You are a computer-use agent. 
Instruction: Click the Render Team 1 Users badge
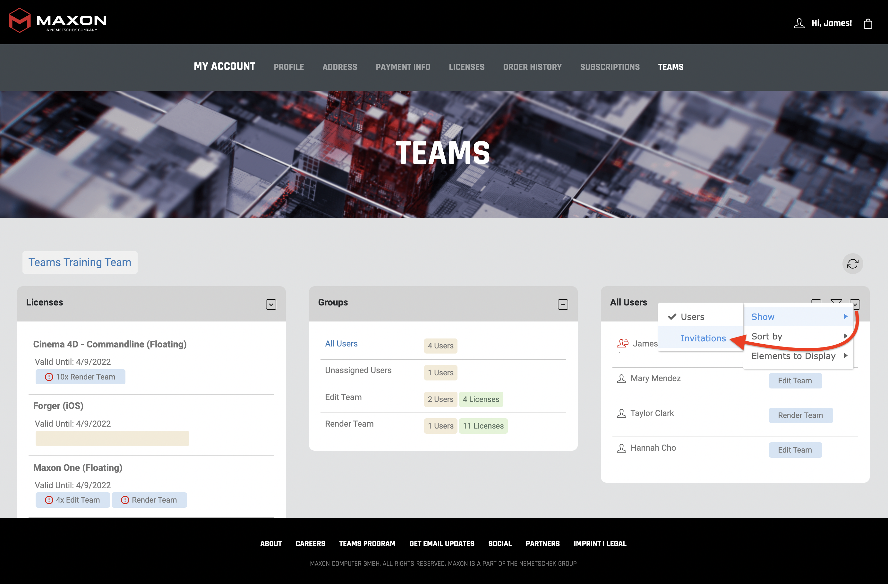click(x=440, y=426)
